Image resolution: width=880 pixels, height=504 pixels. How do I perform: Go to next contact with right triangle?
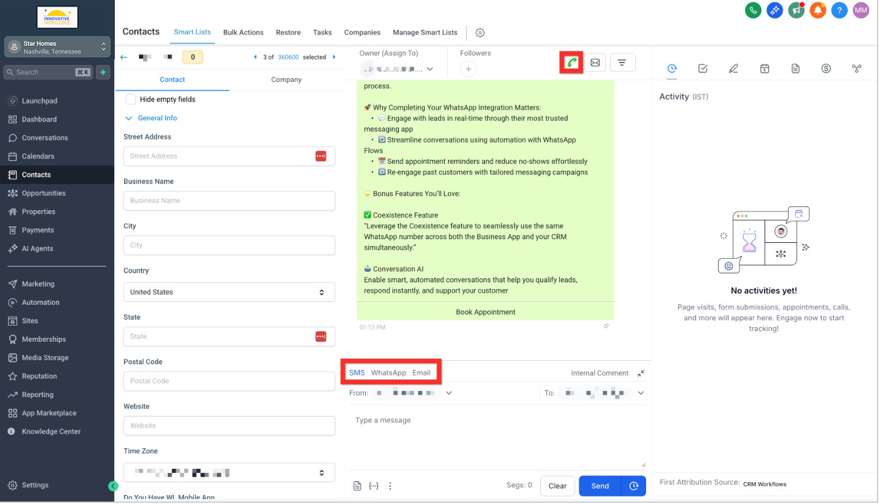coord(334,57)
